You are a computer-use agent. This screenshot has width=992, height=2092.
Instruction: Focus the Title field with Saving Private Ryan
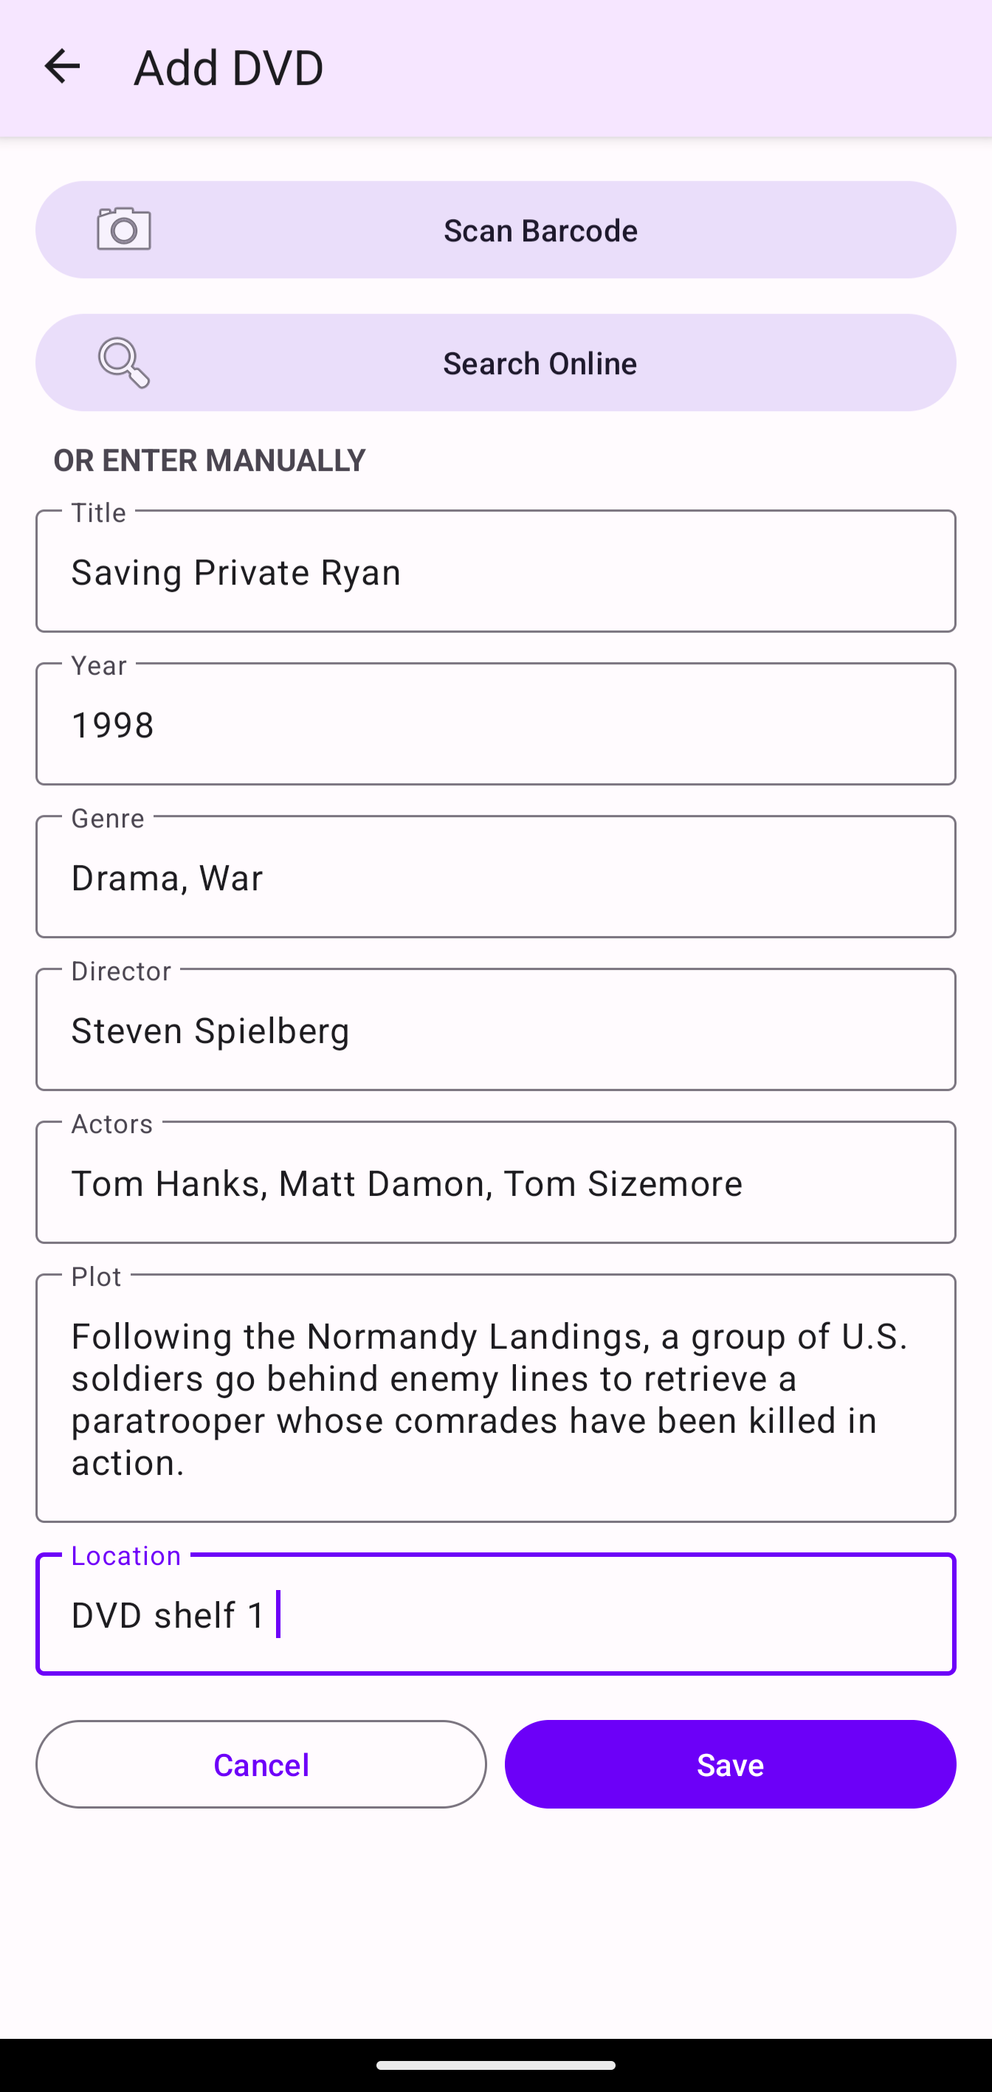[495, 572]
